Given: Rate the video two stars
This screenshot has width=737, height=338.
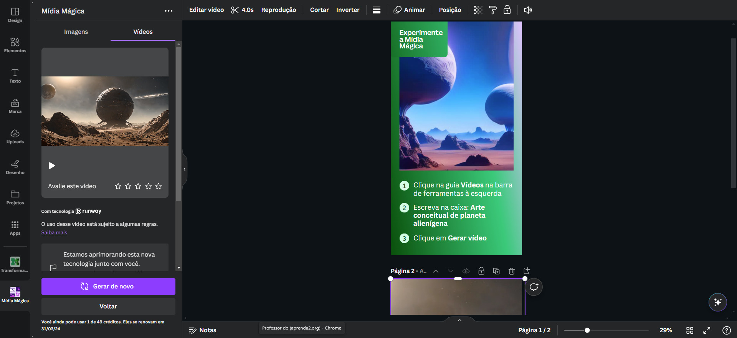Looking at the screenshot, I should click(128, 186).
